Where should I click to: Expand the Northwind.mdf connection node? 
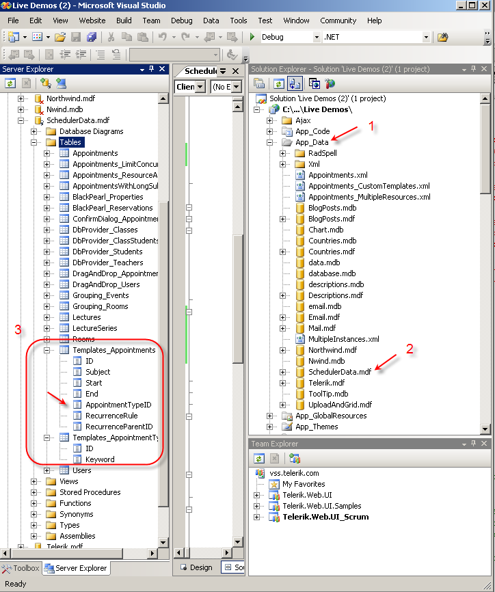tap(21, 98)
